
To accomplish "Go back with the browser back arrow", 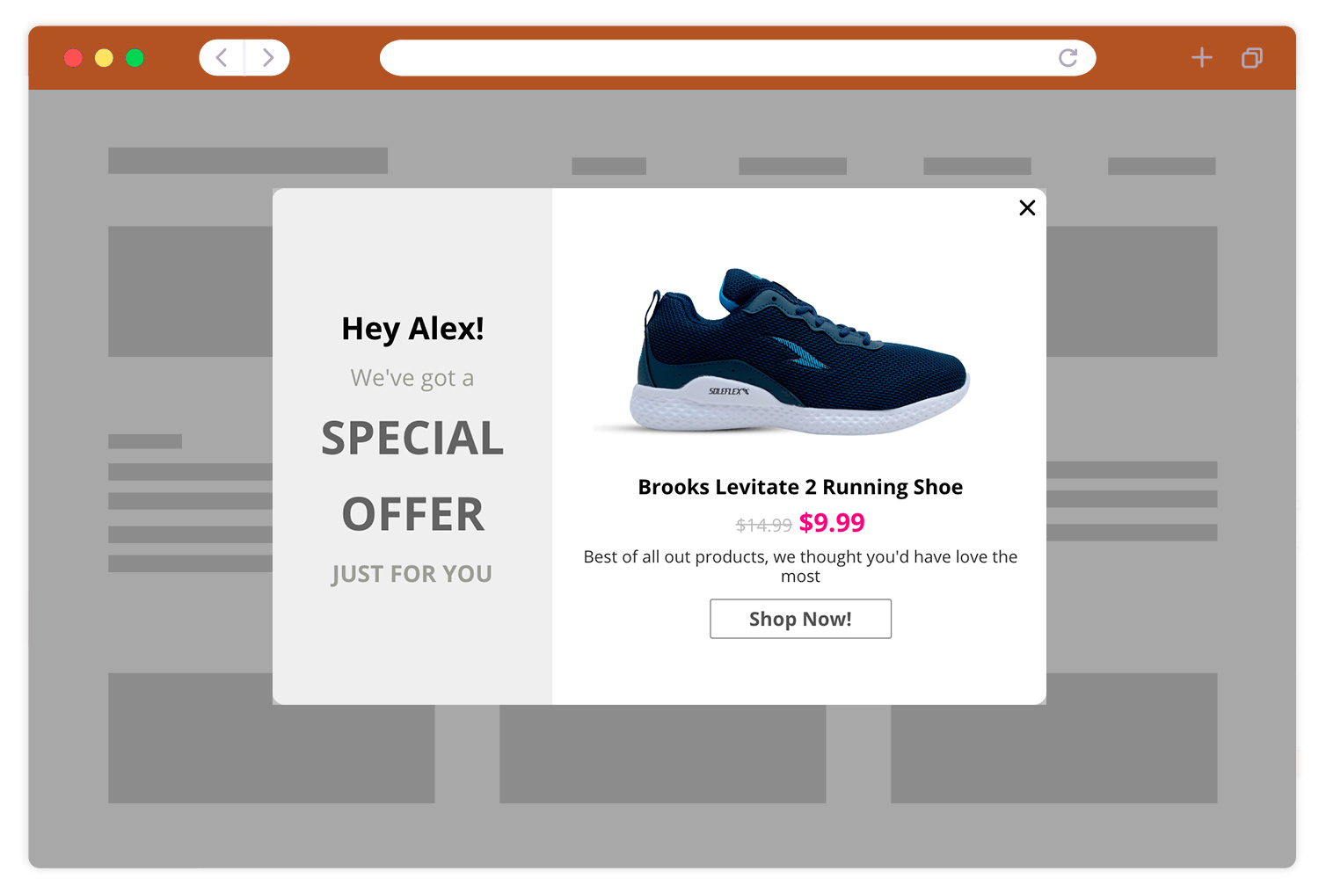I will [222, 58].
